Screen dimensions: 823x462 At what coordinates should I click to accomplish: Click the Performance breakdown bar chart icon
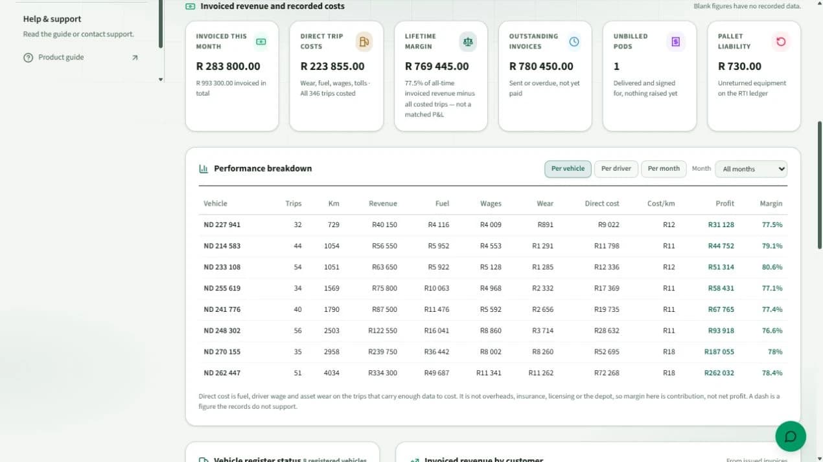coord(203,168)
